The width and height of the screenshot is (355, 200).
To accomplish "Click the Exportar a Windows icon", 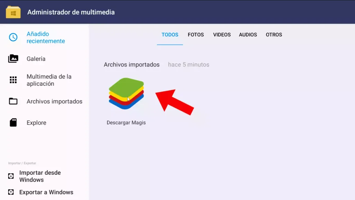I will (11, 192).
